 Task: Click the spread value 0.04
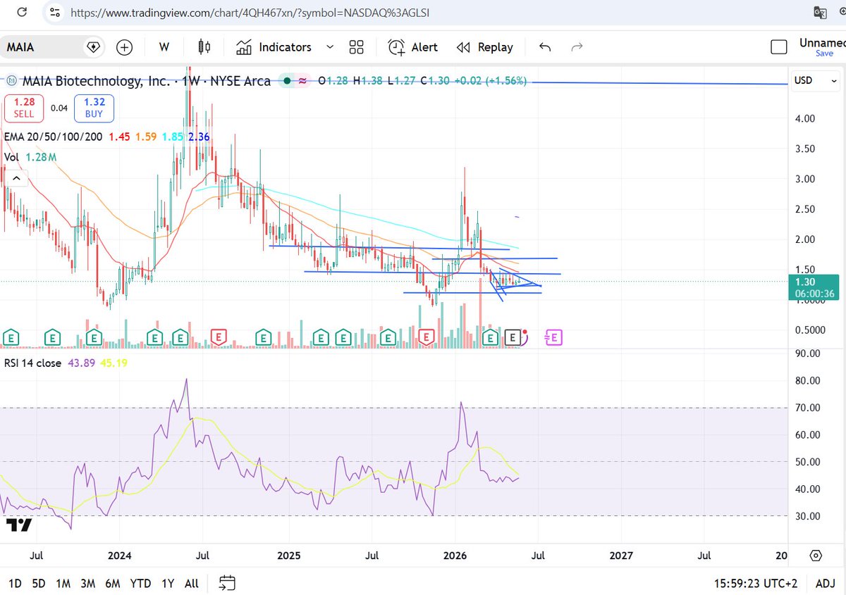(x=59, y=108)
